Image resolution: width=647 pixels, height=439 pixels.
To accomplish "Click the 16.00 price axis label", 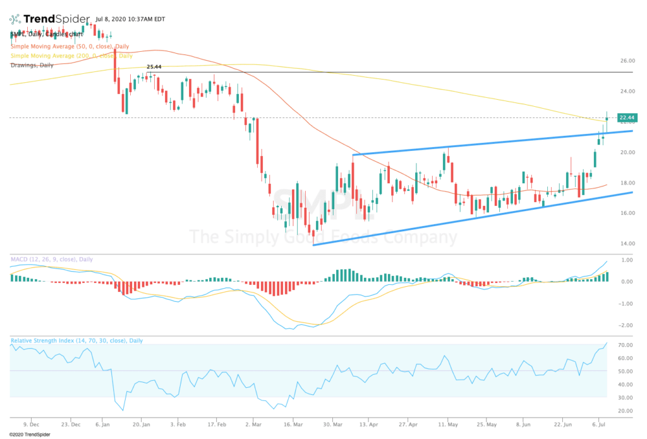I will pyautogui.click(x=627, y=213).
